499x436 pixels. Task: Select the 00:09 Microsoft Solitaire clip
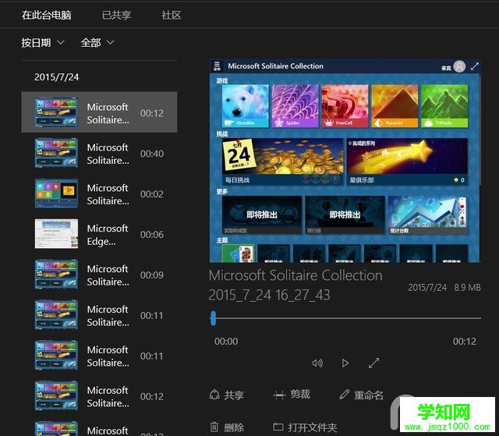click(x=99, y=275)
